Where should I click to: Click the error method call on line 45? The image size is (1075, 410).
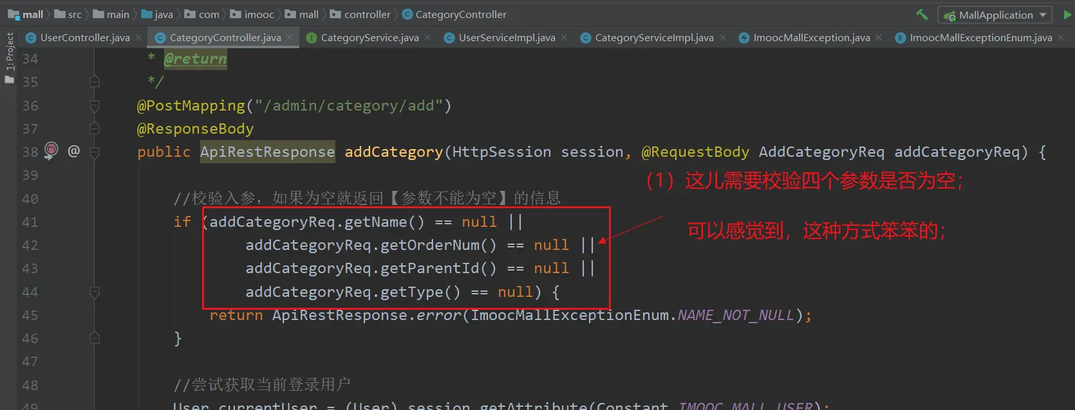438,316
